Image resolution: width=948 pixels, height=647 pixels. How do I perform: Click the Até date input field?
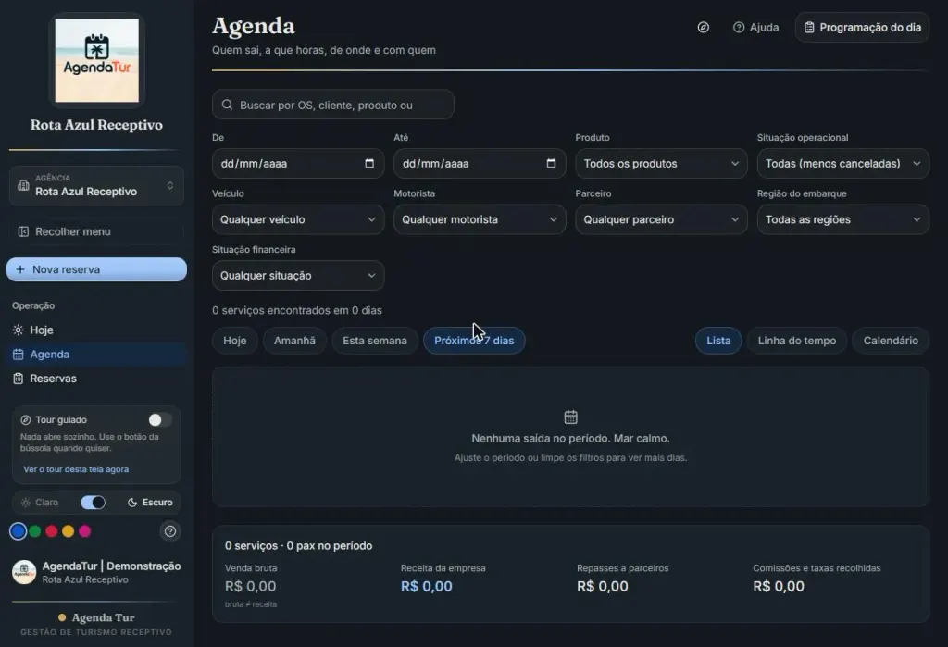480,163
